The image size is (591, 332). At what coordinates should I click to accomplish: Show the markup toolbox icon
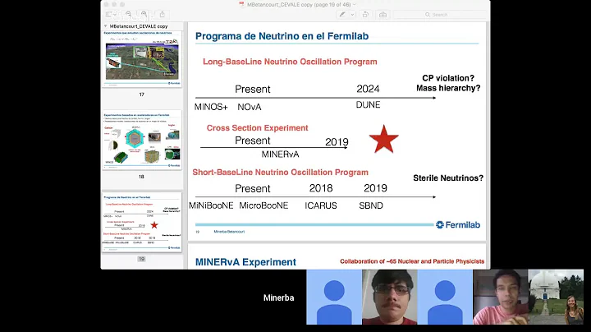383,14
